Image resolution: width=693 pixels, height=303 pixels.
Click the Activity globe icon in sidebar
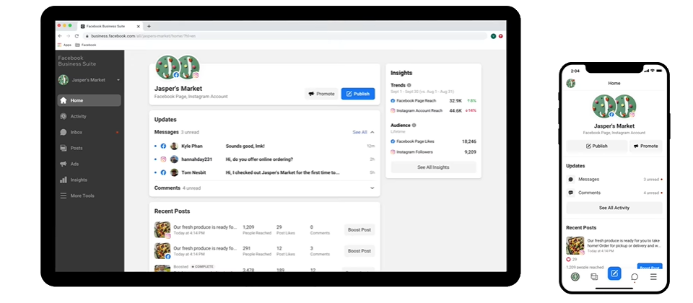(64, 116)
